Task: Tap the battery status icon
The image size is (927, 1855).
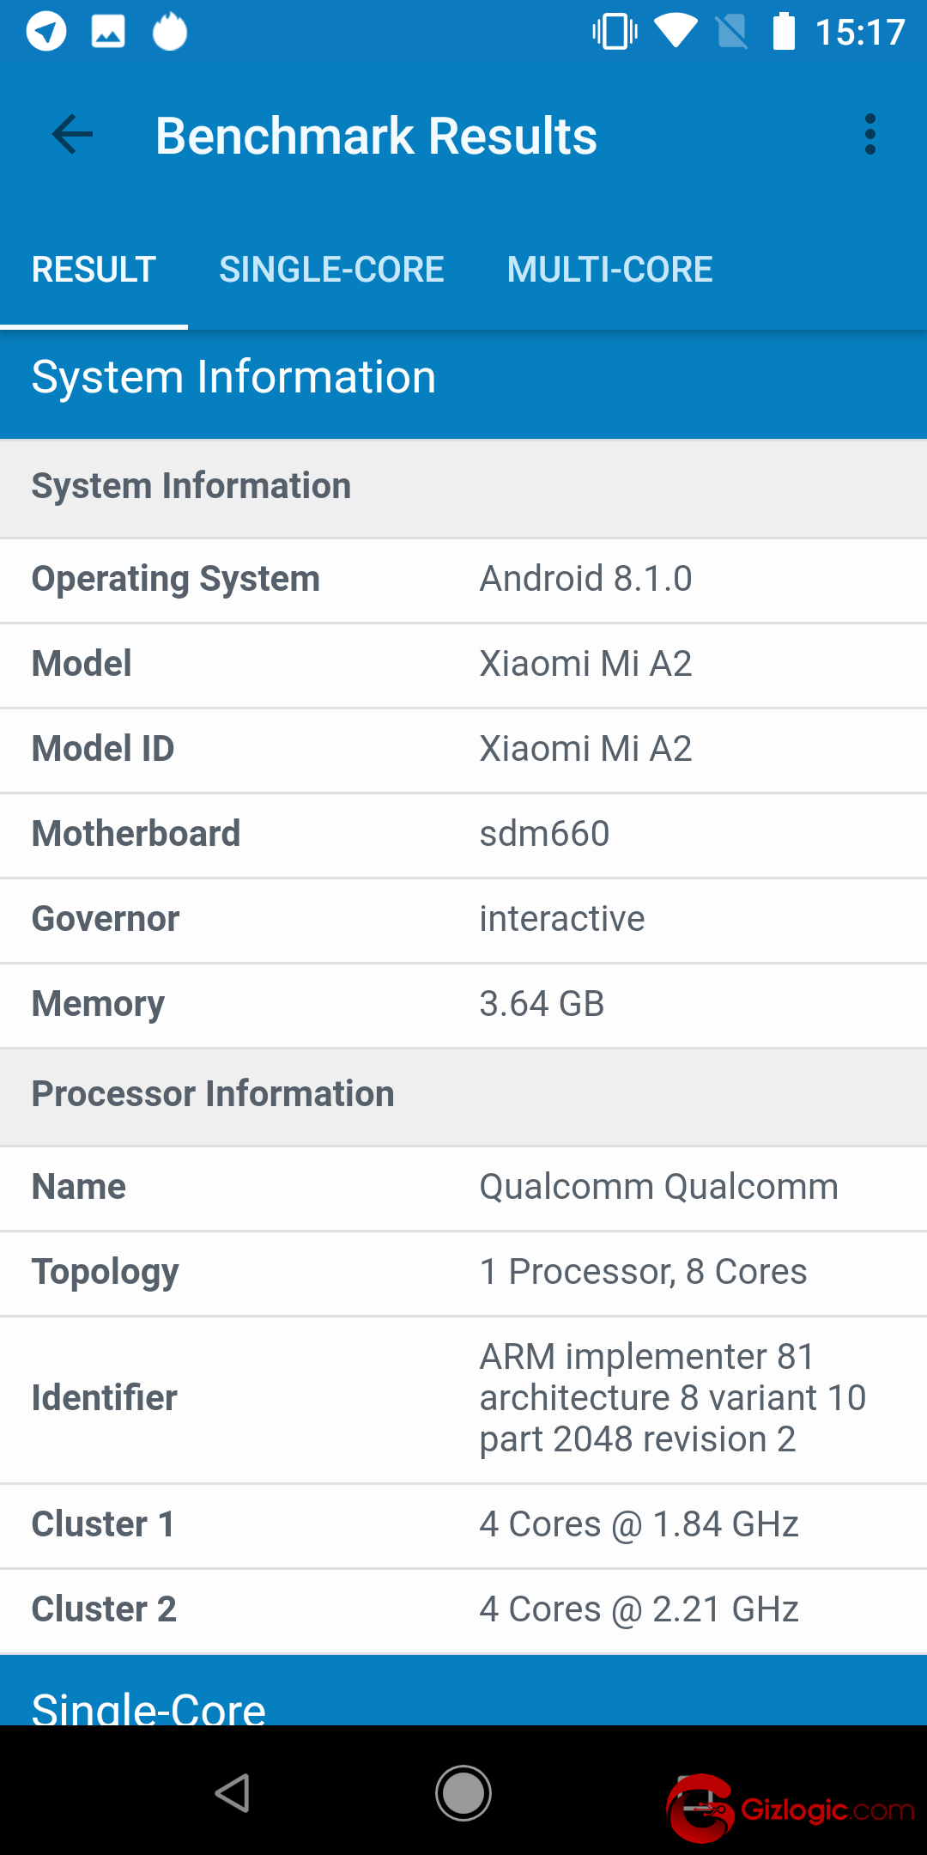Action: (x=784, y=32)
